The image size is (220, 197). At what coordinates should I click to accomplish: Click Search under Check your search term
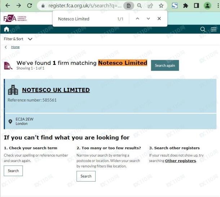[x=13, y=171]
